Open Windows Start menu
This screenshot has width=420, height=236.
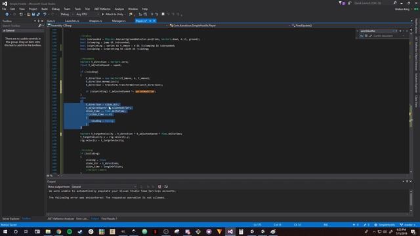click(5, 231)
